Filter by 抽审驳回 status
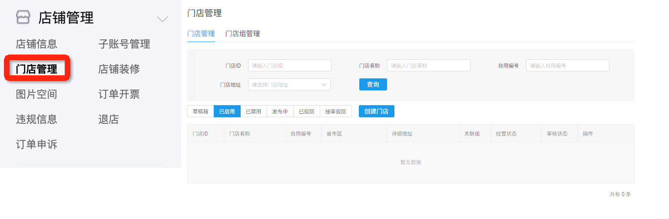The width and height of the screenshot is (669, 219). 336,111
